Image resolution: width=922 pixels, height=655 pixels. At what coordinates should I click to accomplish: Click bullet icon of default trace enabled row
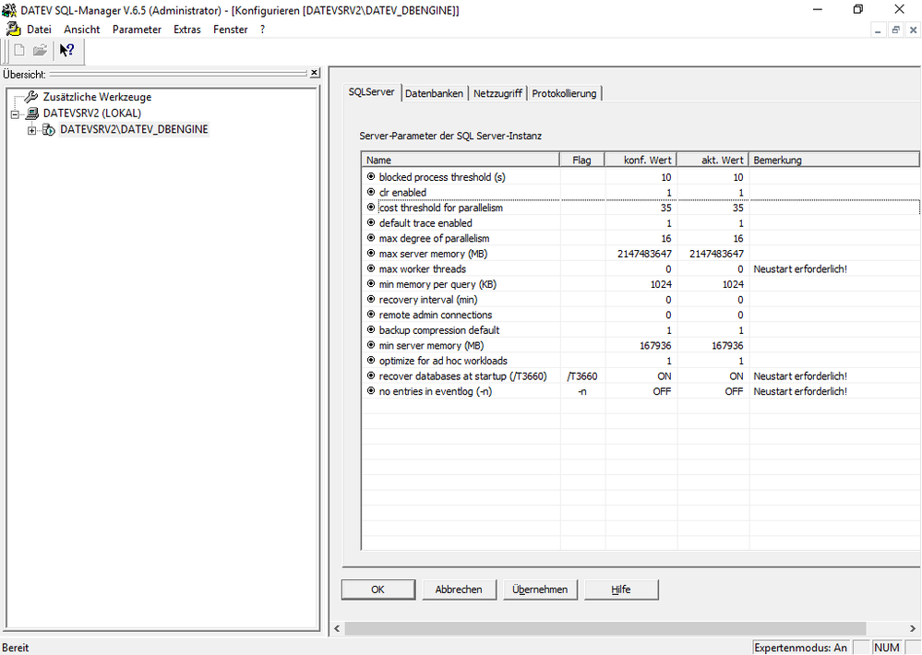point(371,222)
